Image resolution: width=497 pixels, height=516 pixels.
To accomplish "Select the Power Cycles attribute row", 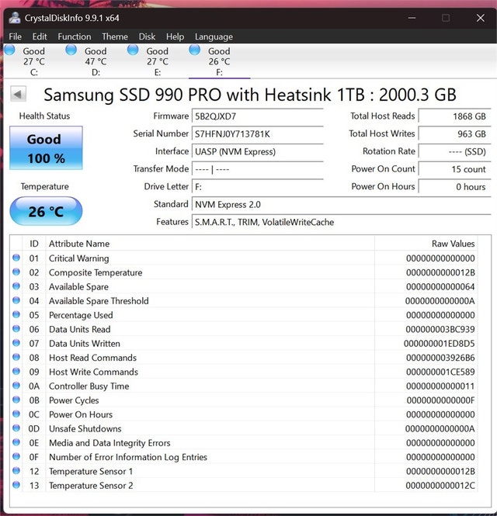I will (244, 400).
